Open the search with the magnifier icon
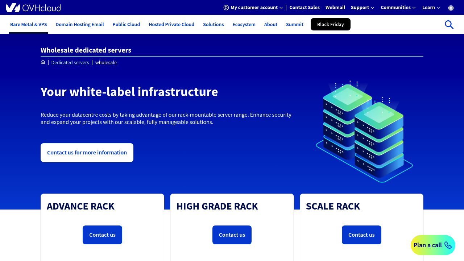 click(449, 24)
